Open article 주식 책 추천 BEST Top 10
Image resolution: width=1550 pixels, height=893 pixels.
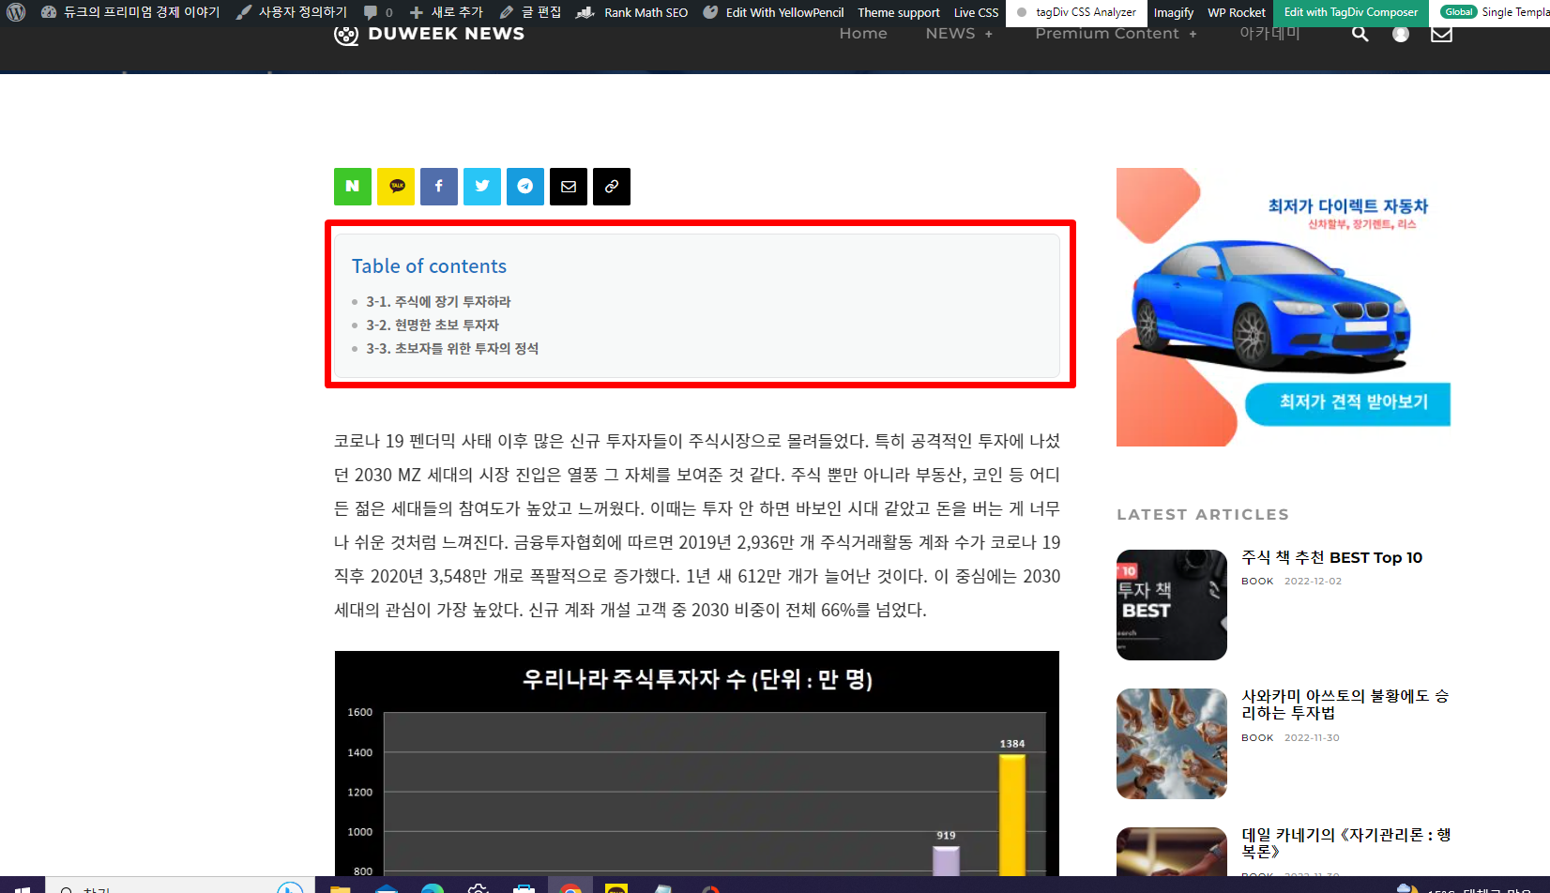click(1332, 558)
